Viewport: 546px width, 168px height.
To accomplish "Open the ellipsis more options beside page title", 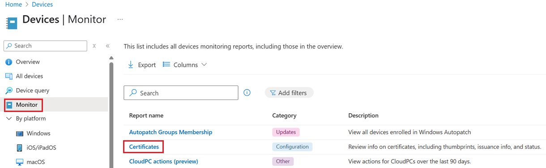I will point(120,20).
